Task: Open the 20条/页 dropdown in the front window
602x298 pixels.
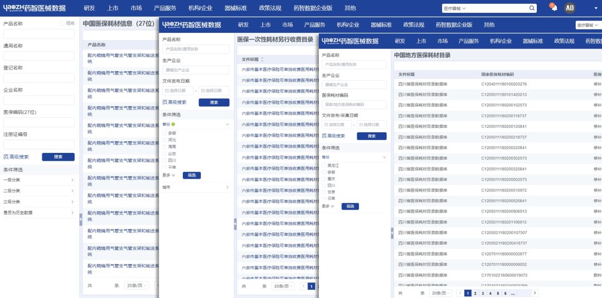Action: [440, 293]
